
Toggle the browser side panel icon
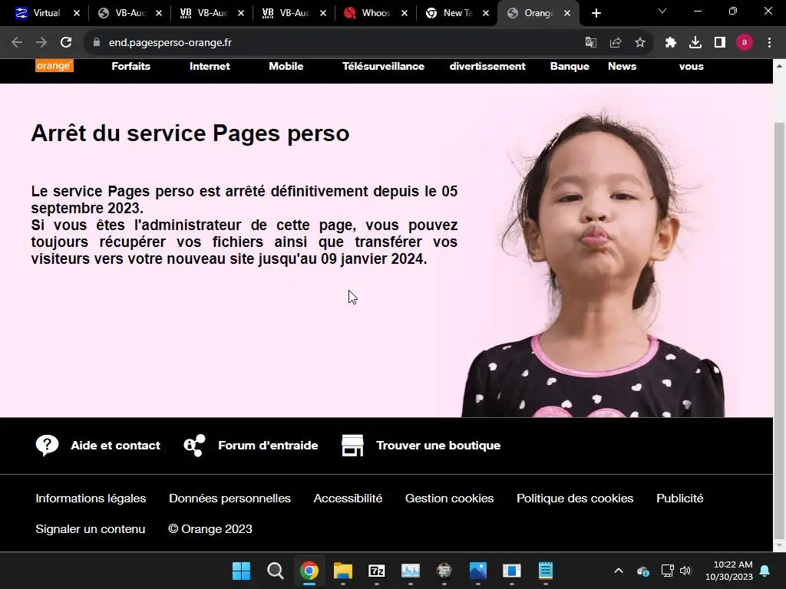(x=720, y=43)
